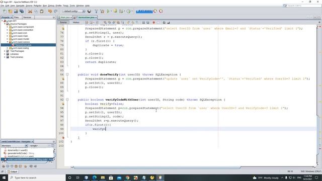Click the Windows Start button
The height and width of the screenshot is (181, 322).
point(4,177)
